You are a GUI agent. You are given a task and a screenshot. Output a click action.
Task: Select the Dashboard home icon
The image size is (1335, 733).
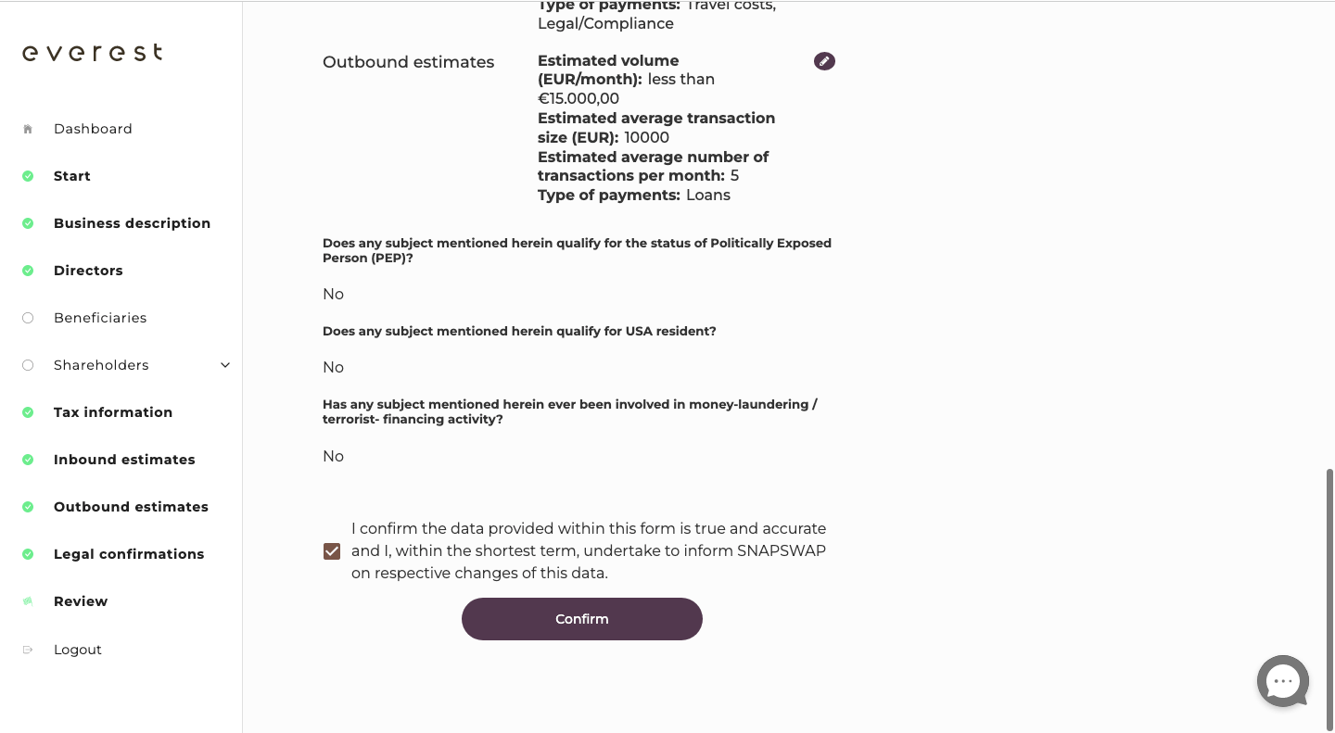click(28, 128)
